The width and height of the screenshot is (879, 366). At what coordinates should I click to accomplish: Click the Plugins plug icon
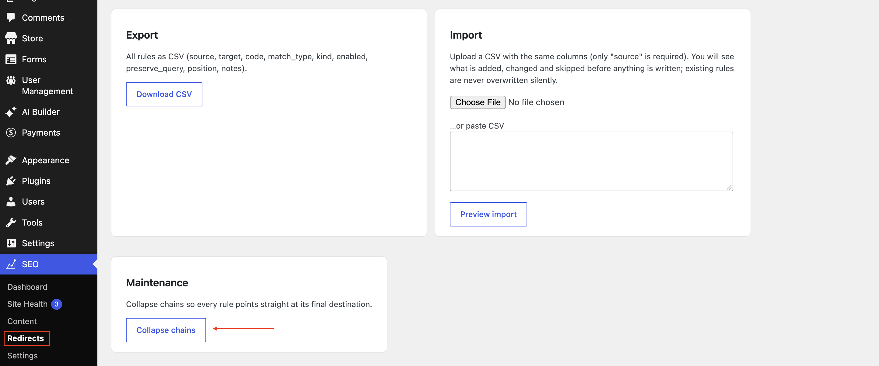tap(11, 181)
